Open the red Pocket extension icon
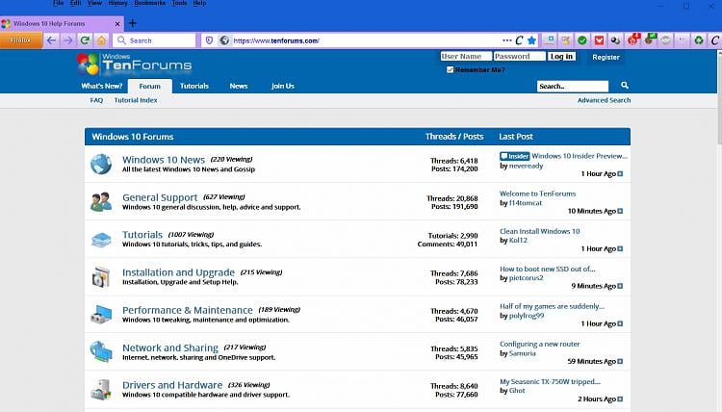Image resolution: width=722 pixels, height=412 pixels. 599,40
